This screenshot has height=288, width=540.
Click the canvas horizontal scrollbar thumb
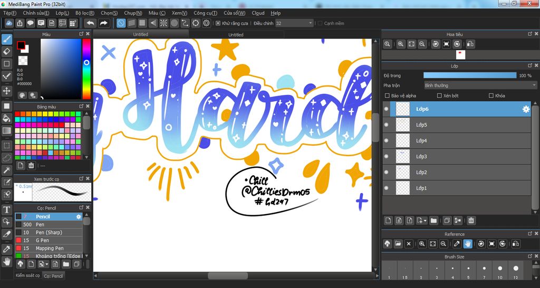pos(228,276)
